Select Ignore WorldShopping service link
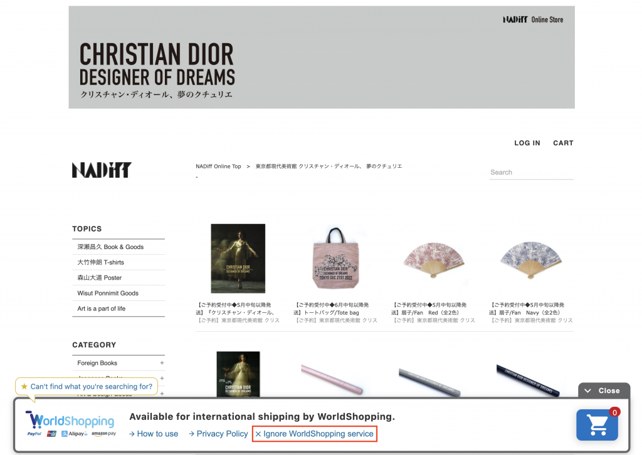 coord(315,434)
